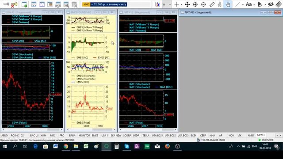Click the SSW chart horizontal scrollbar thumb
This screenshot has height=159, width=283.
click(x=54, y=129)
